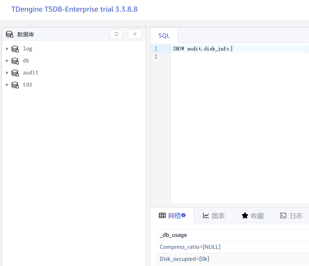
Task: Expand the audit database arrow
Action: (x=7, y=73)
